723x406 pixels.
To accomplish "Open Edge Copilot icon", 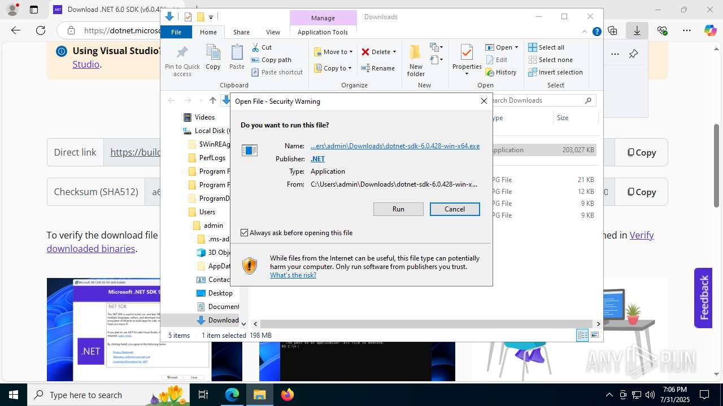I will tap(710, 30).
